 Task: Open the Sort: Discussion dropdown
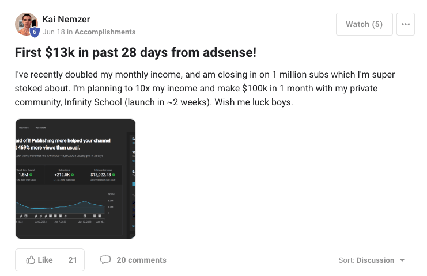372,260
